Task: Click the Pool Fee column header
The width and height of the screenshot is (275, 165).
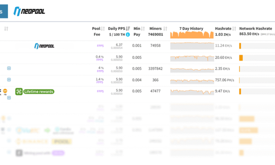Action: tap(96, 32)
